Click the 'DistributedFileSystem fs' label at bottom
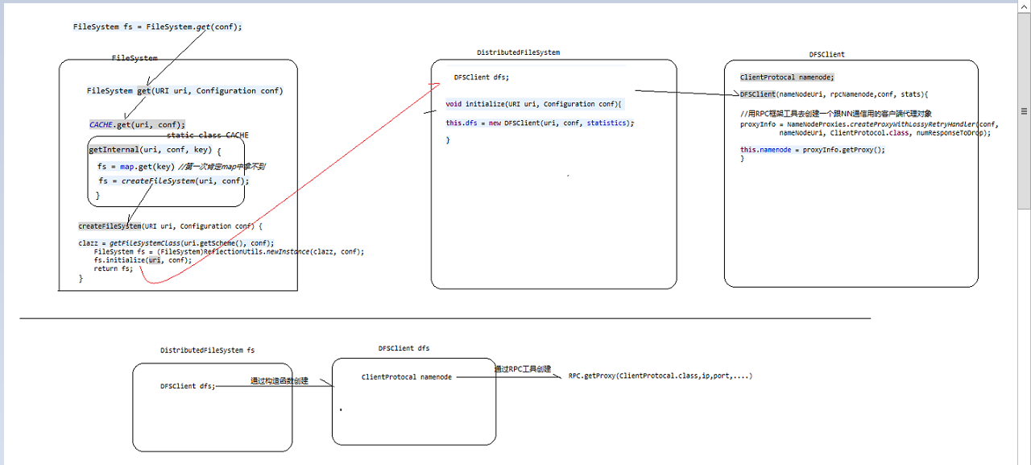This screenshot has height=465, width=1031. tap(208, 351)
